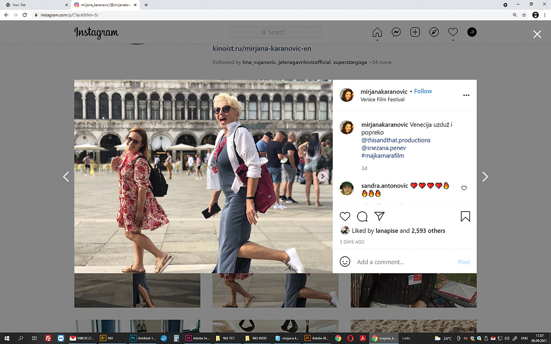Open the Explore compass icon
This screenshot has height=344, width=551.
[x=434, y=32]
